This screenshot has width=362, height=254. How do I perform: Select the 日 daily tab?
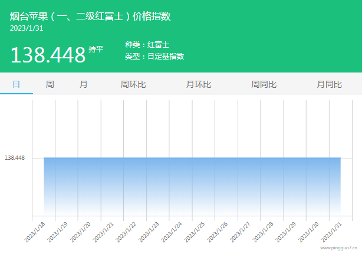[16, 84]
